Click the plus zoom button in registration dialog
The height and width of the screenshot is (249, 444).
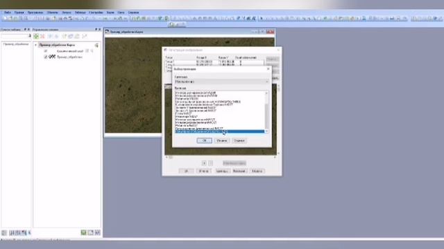click(204, 163)
